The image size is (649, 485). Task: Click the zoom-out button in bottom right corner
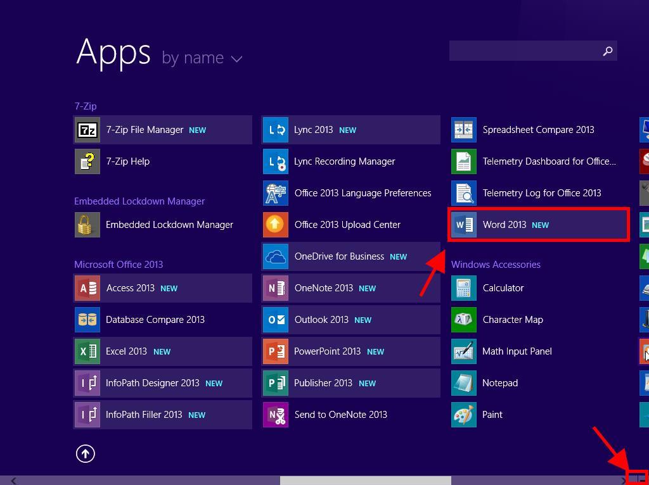[637, 479]
